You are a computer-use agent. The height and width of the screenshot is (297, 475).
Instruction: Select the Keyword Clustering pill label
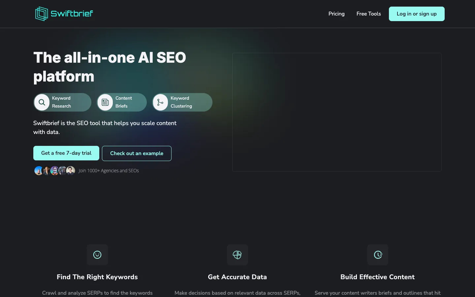click(181, 102)
